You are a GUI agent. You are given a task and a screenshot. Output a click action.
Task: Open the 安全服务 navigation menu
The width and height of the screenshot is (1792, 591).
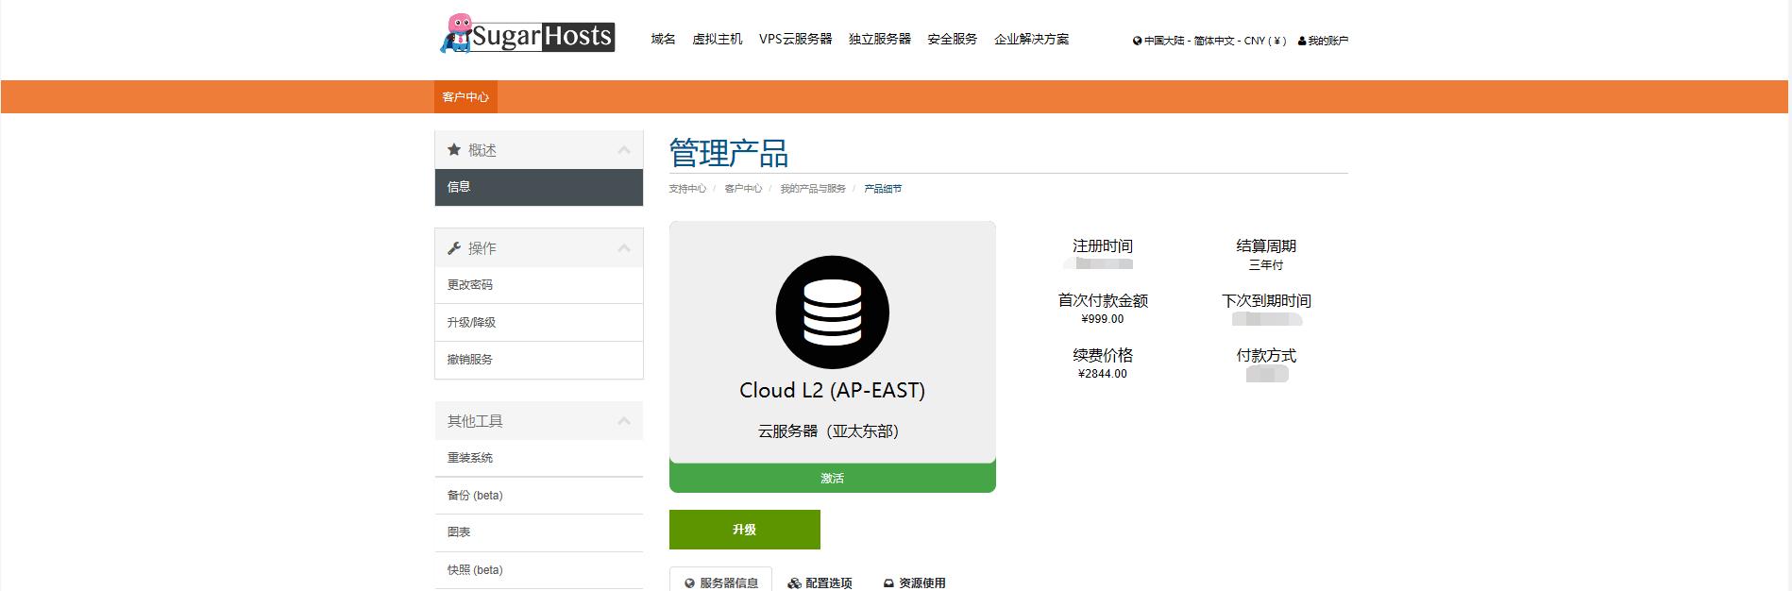[x=953, y=39]
